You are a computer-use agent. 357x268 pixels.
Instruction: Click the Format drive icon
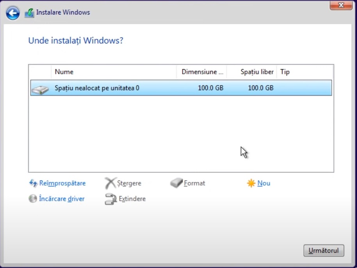tap(177, 183)
